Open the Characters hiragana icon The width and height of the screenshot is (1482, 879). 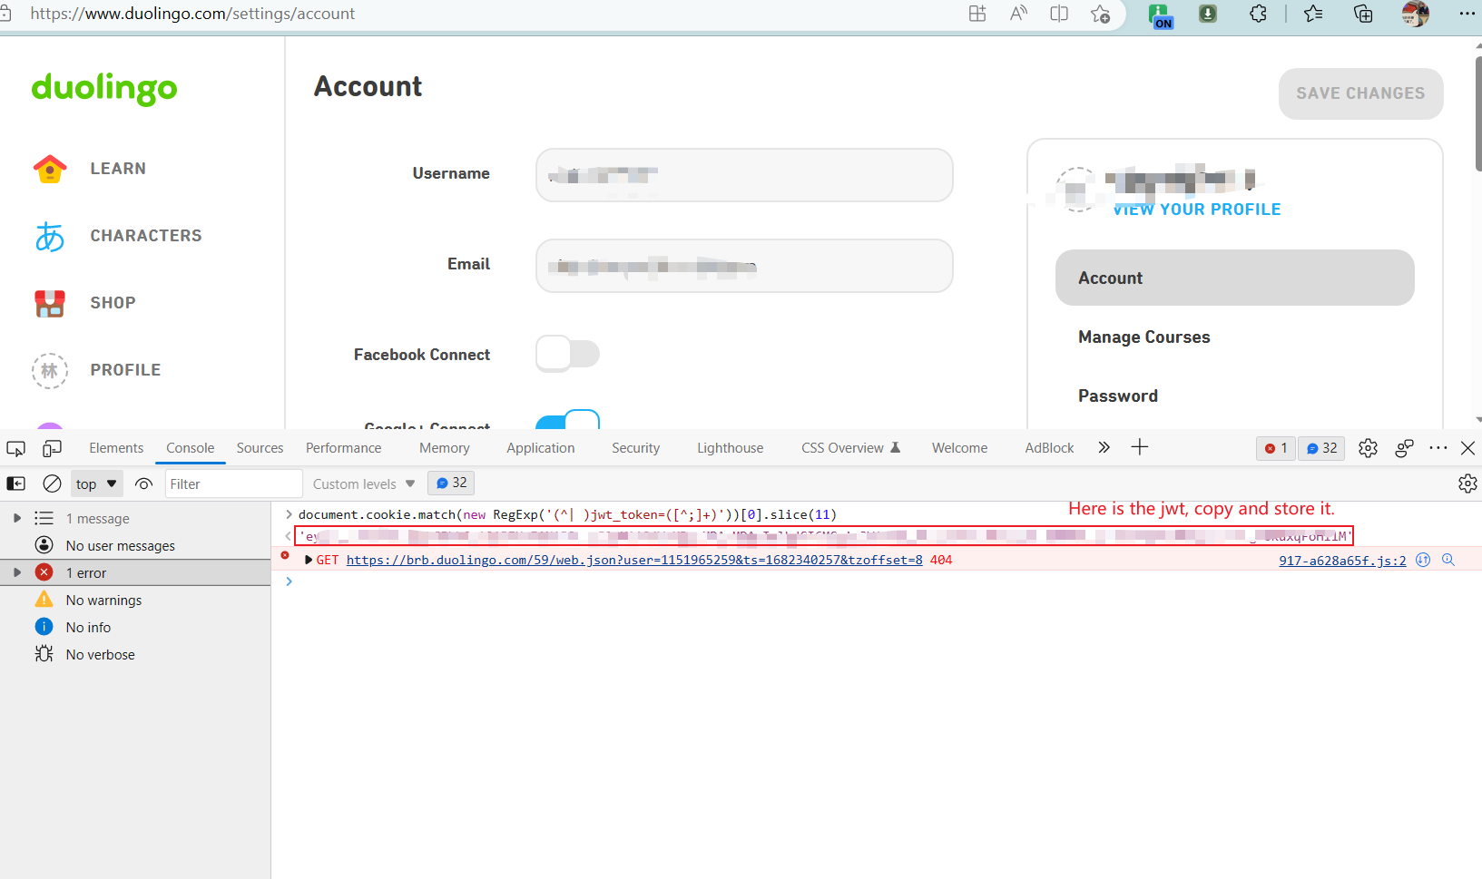50,236
